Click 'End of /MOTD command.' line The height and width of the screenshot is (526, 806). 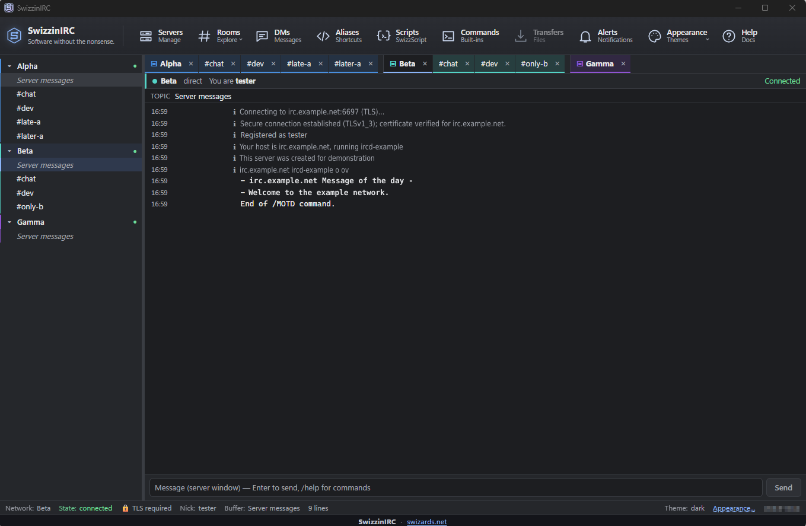pos(288,204)
